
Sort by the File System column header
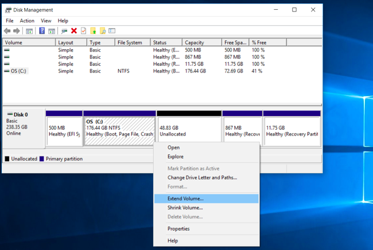pos(131,42)
